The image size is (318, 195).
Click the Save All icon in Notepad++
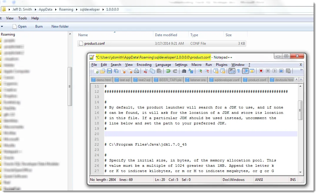coord(116,71)
